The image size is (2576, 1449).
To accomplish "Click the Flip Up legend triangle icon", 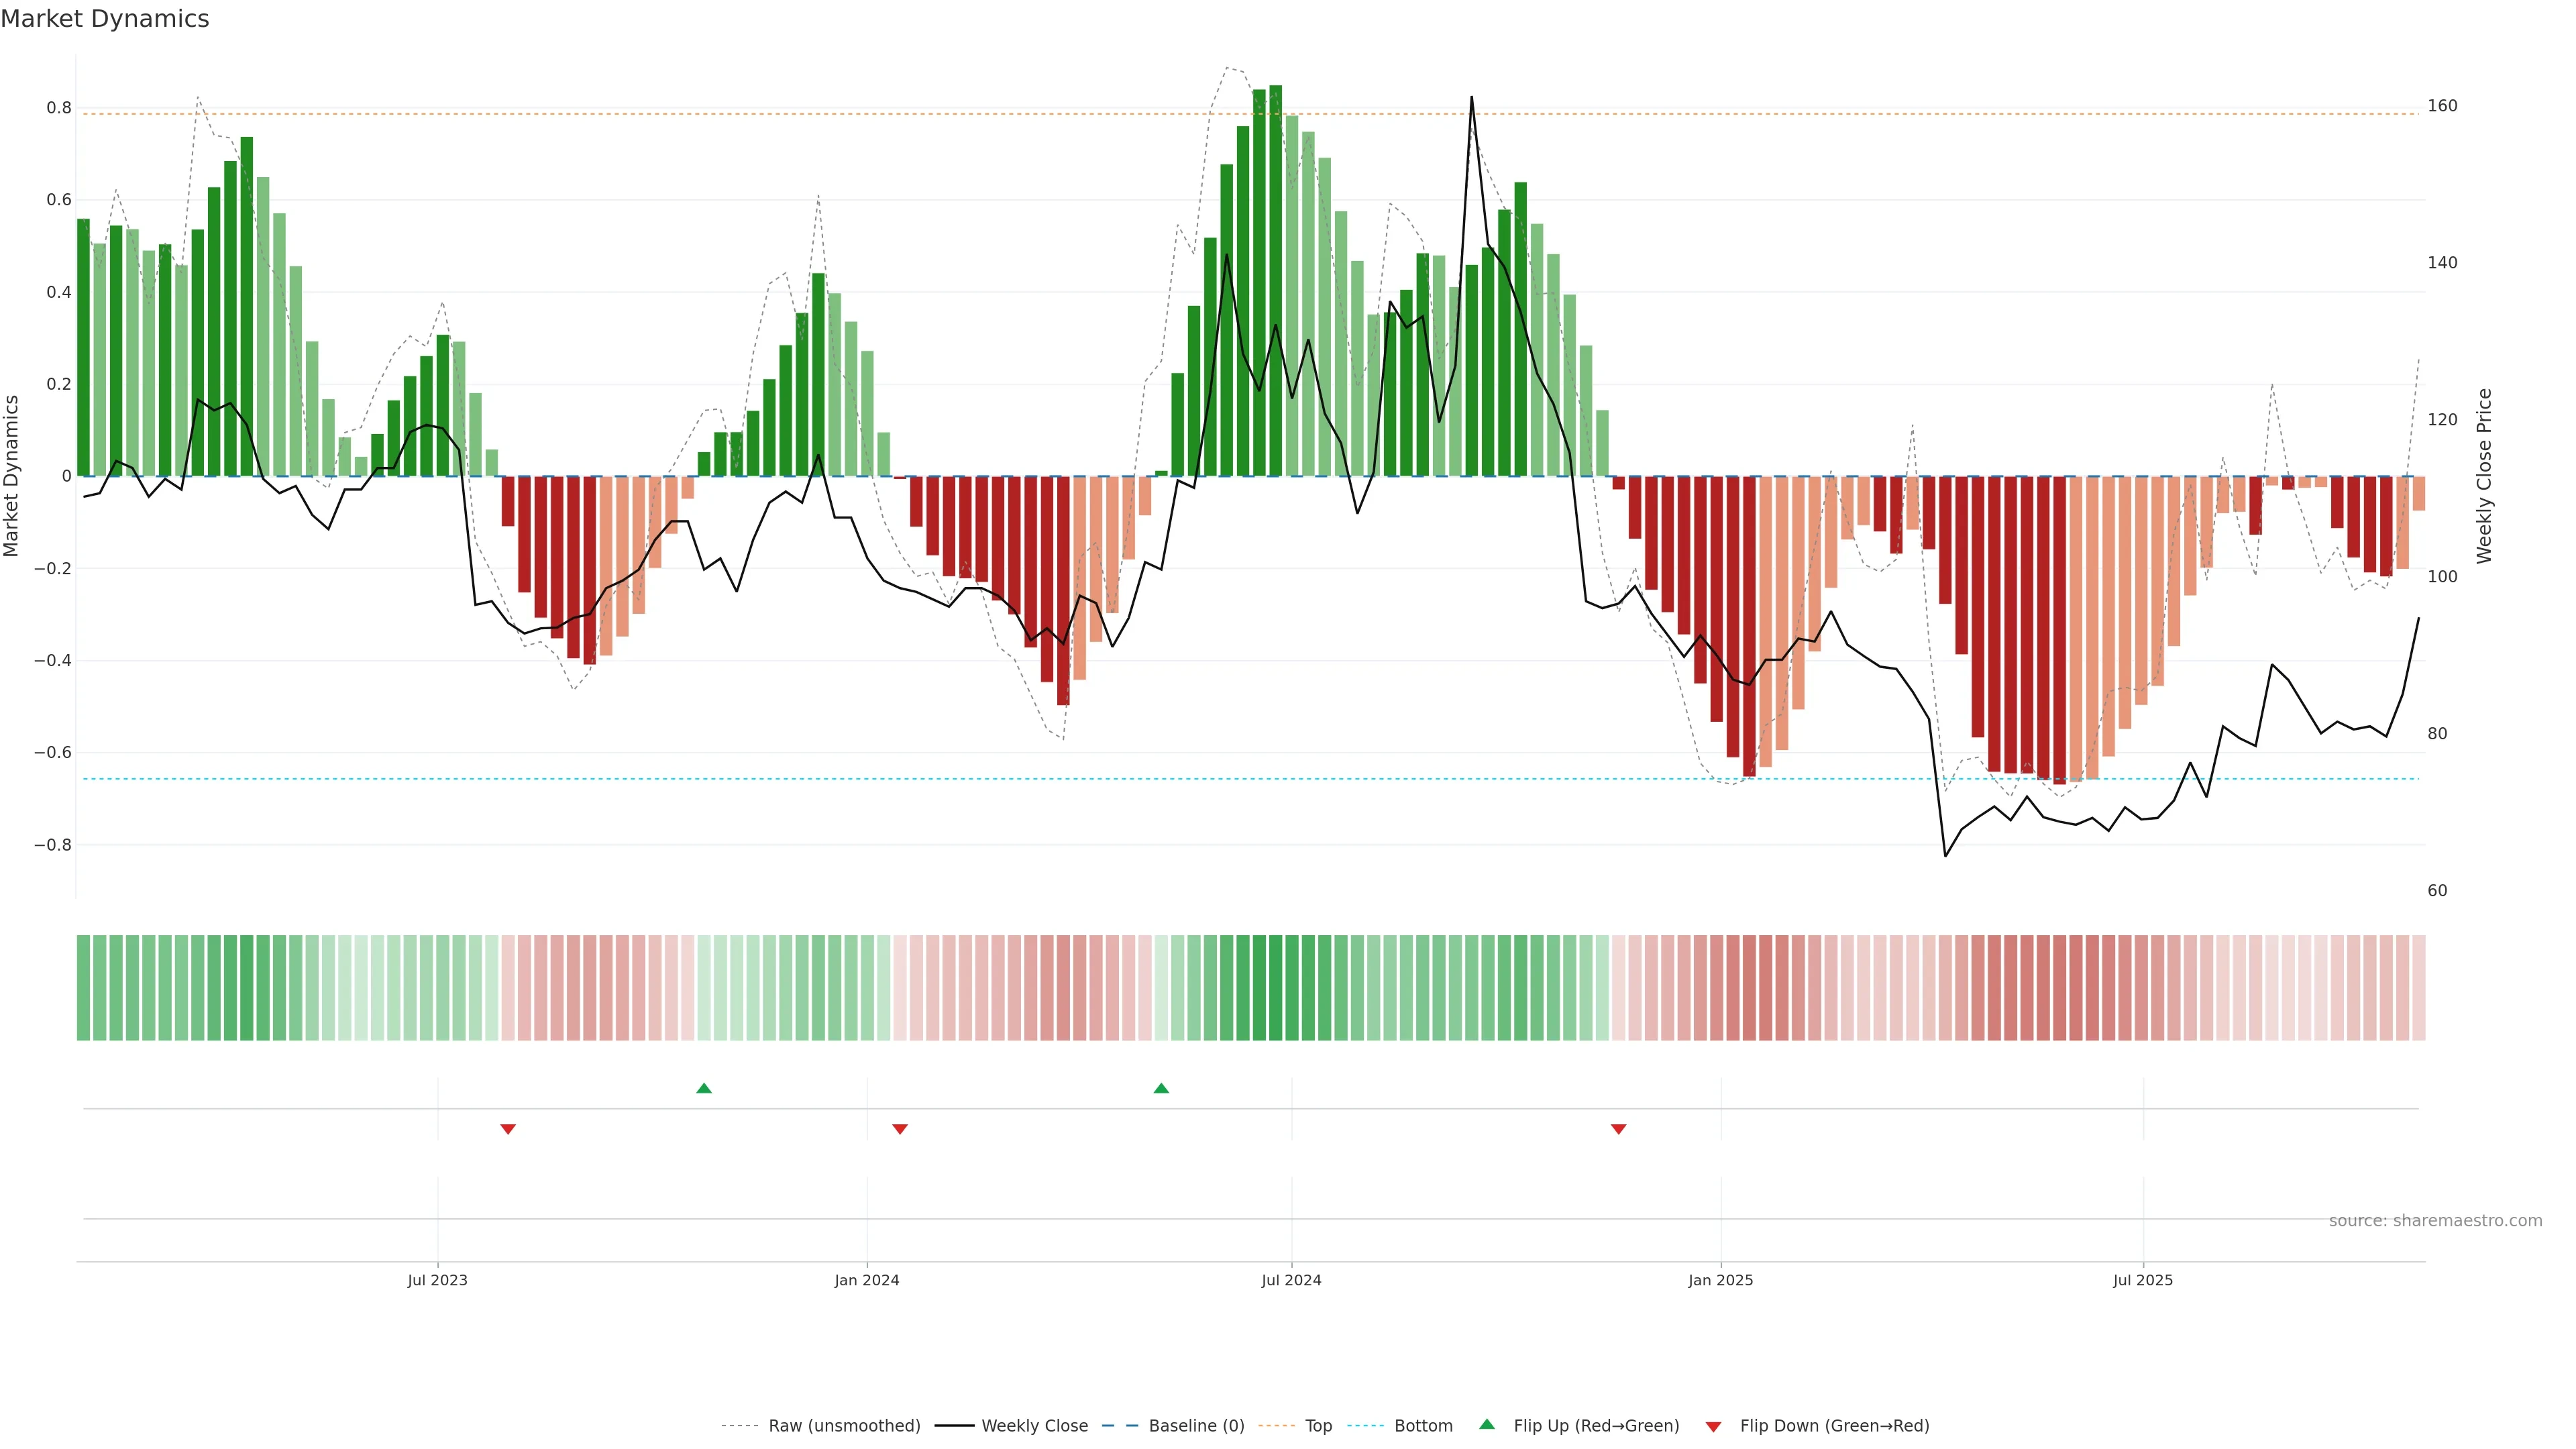I will pos(1487,1424).
